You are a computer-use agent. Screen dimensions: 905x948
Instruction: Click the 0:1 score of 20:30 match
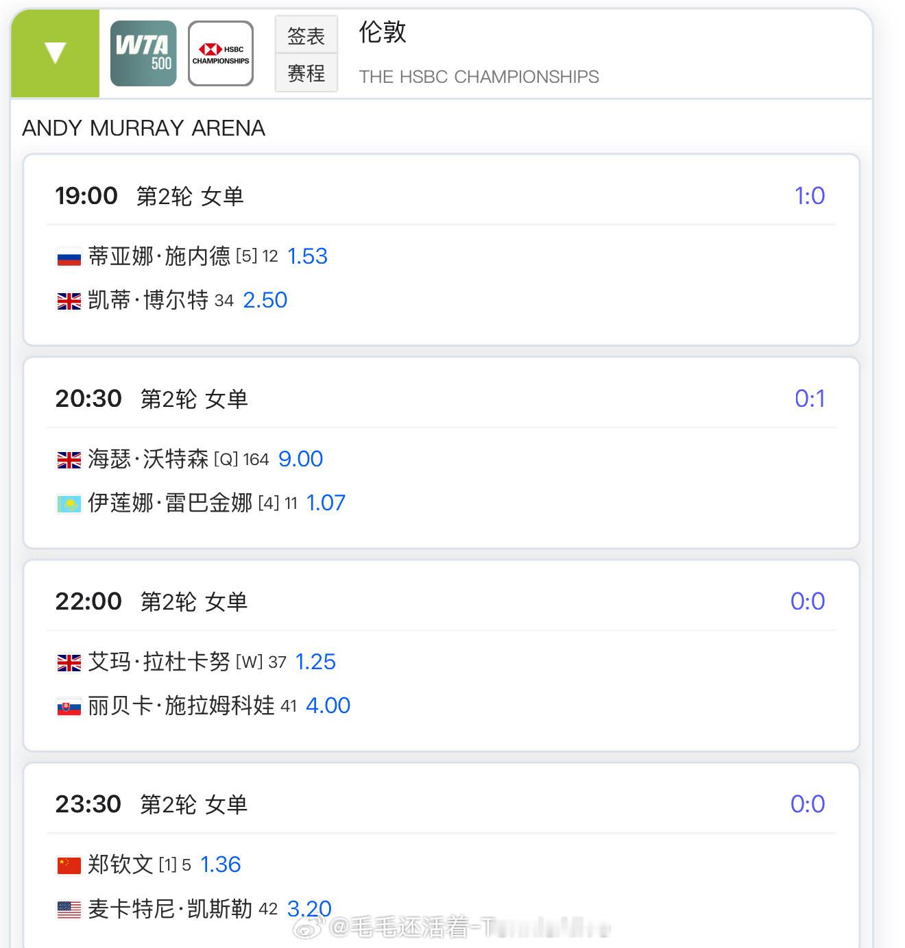pyautogui.click(x=810, y=399)
